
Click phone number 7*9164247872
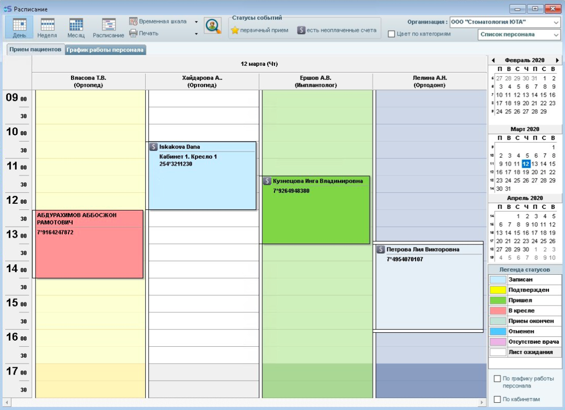point(55,232)
